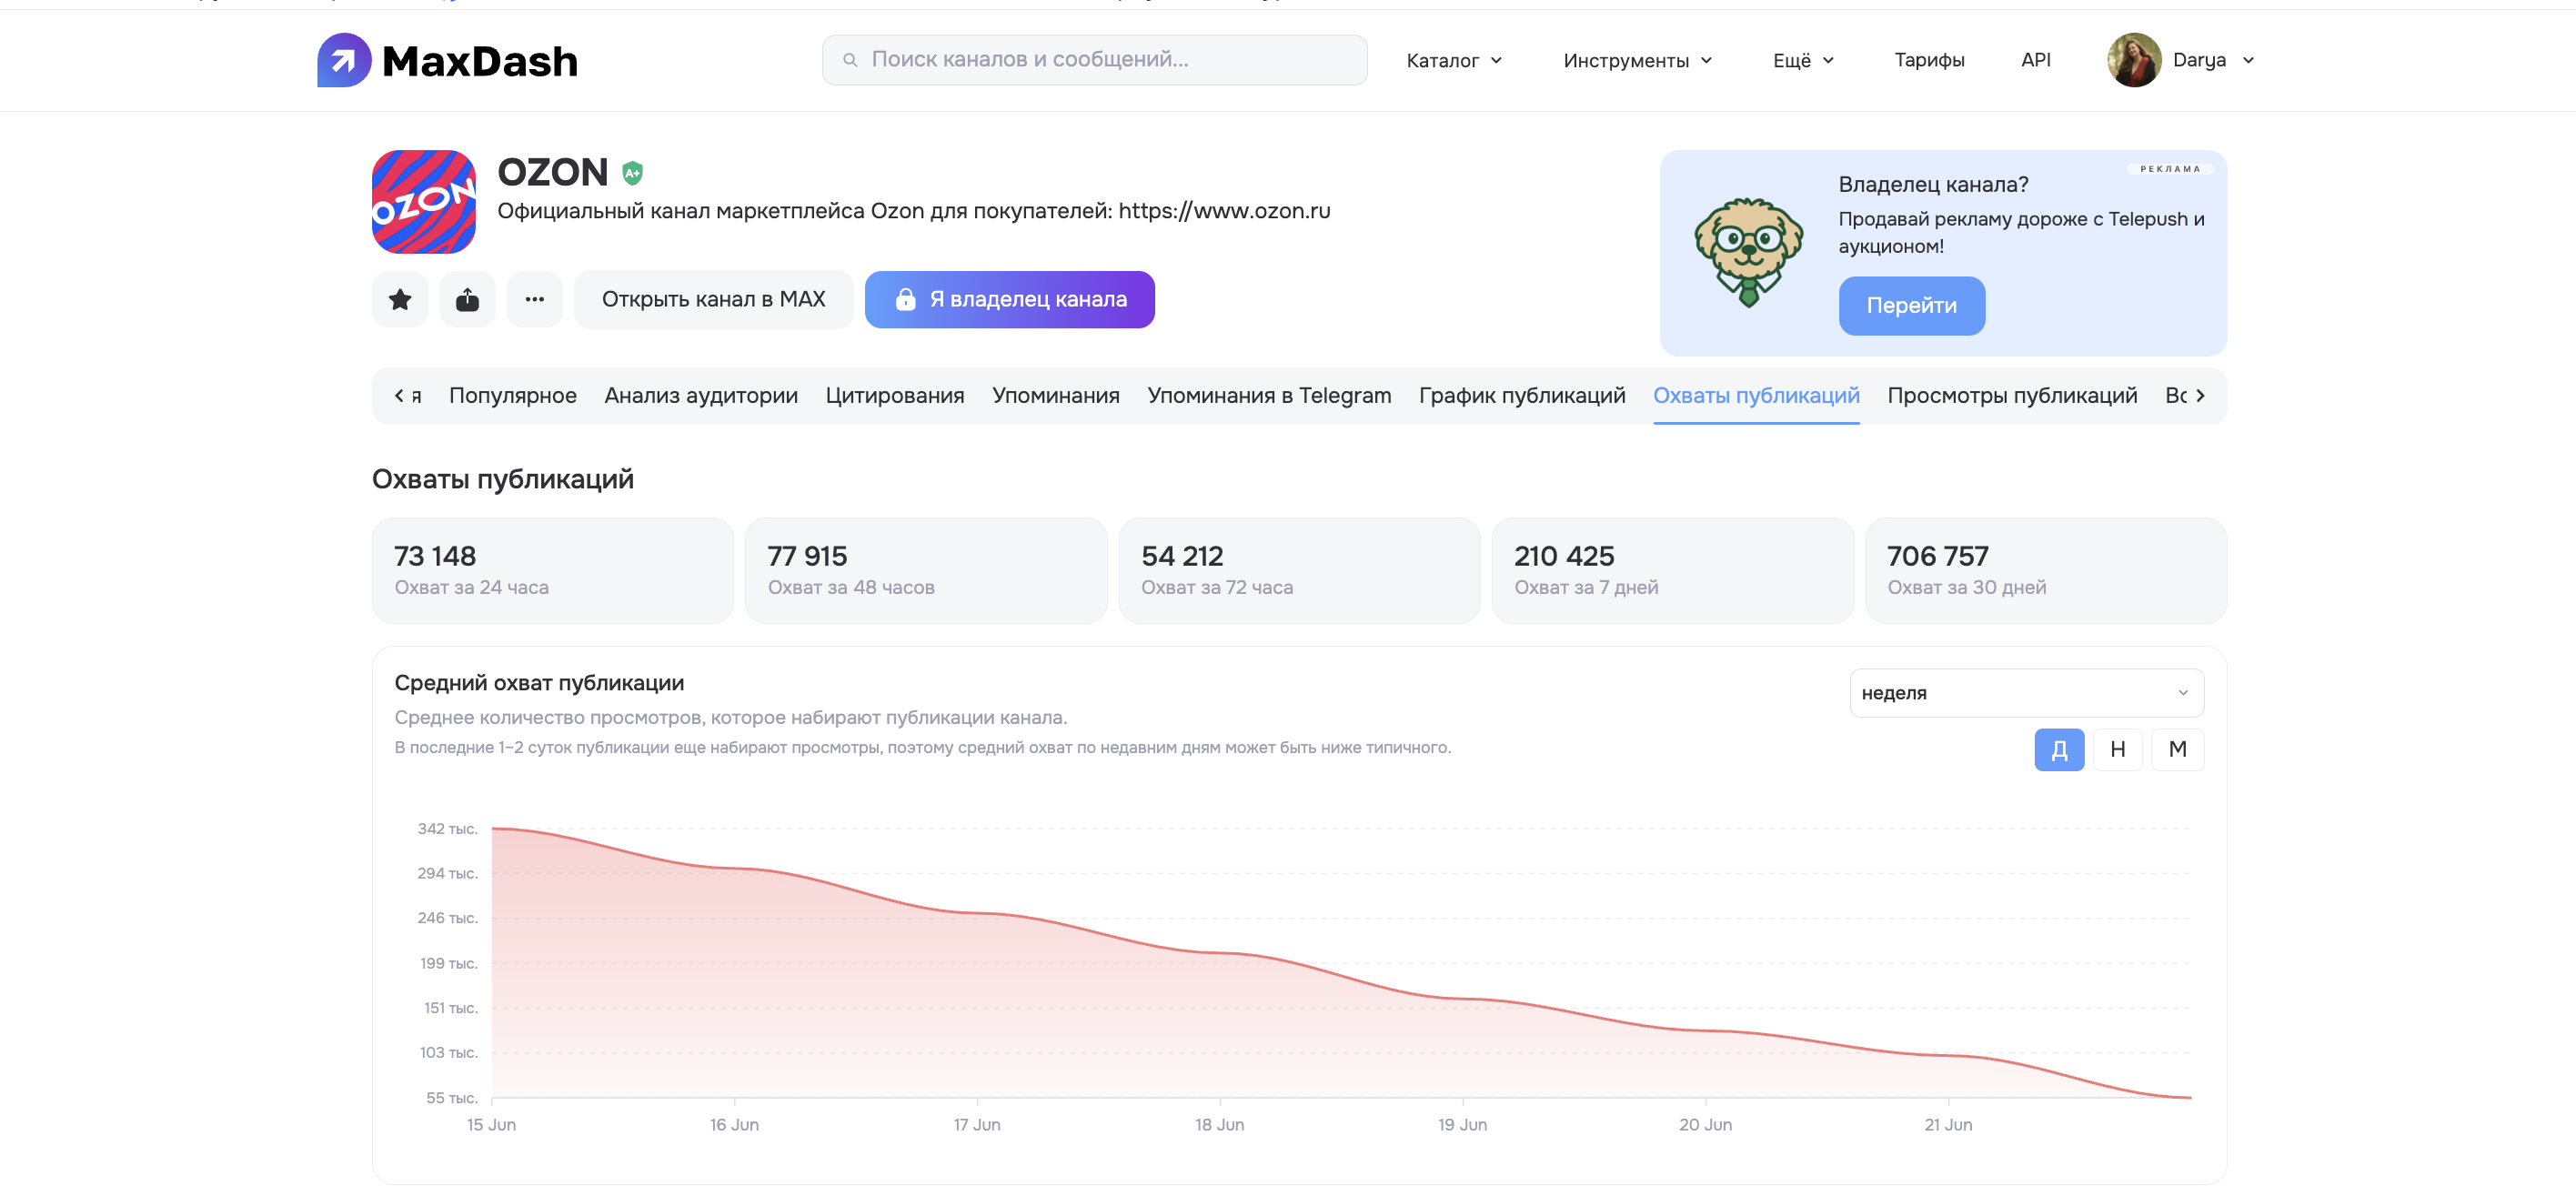Viewport: 2576px width, 1186px height.
Task: Click the search magnifier icon
Action: [850, 60]
